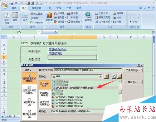This screenshot has height=122, width=156.
Task: Save the workbook from quick access toolbar
Action: (12, 3)
